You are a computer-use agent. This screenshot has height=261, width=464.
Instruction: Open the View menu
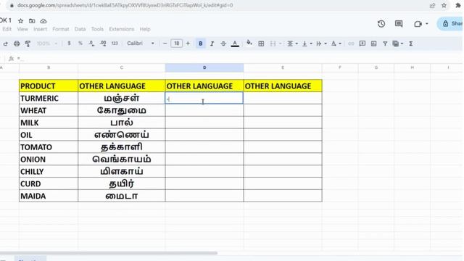point(22,29)
